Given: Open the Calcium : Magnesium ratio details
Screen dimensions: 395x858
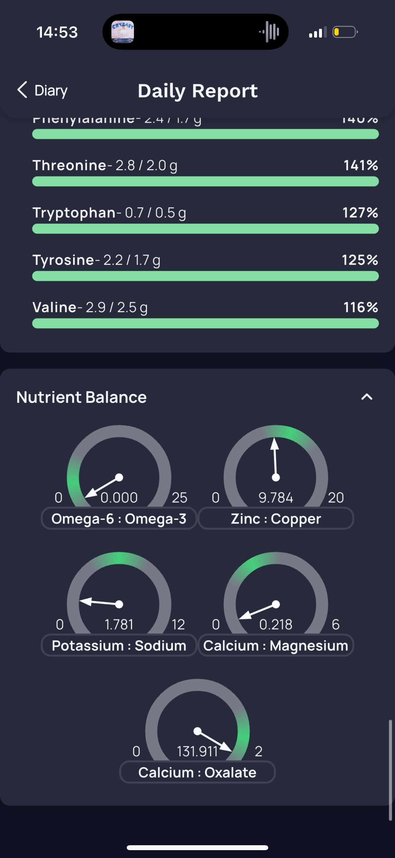Looking at the screenshot, I should pyautogui.click(x=276, y=646).
